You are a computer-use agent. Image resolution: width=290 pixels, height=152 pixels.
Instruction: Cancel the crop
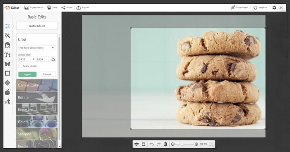(x=46, y=74)
